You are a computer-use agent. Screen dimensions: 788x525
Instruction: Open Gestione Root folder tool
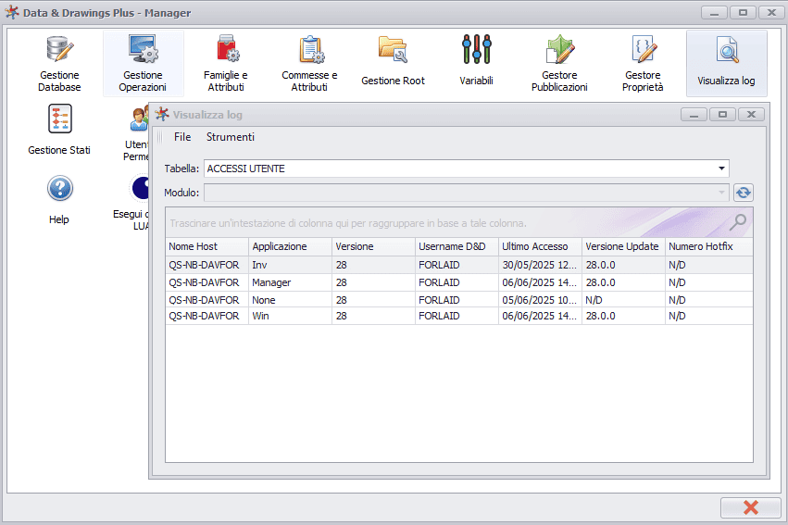pyautogui.click(x=393, y=63)
